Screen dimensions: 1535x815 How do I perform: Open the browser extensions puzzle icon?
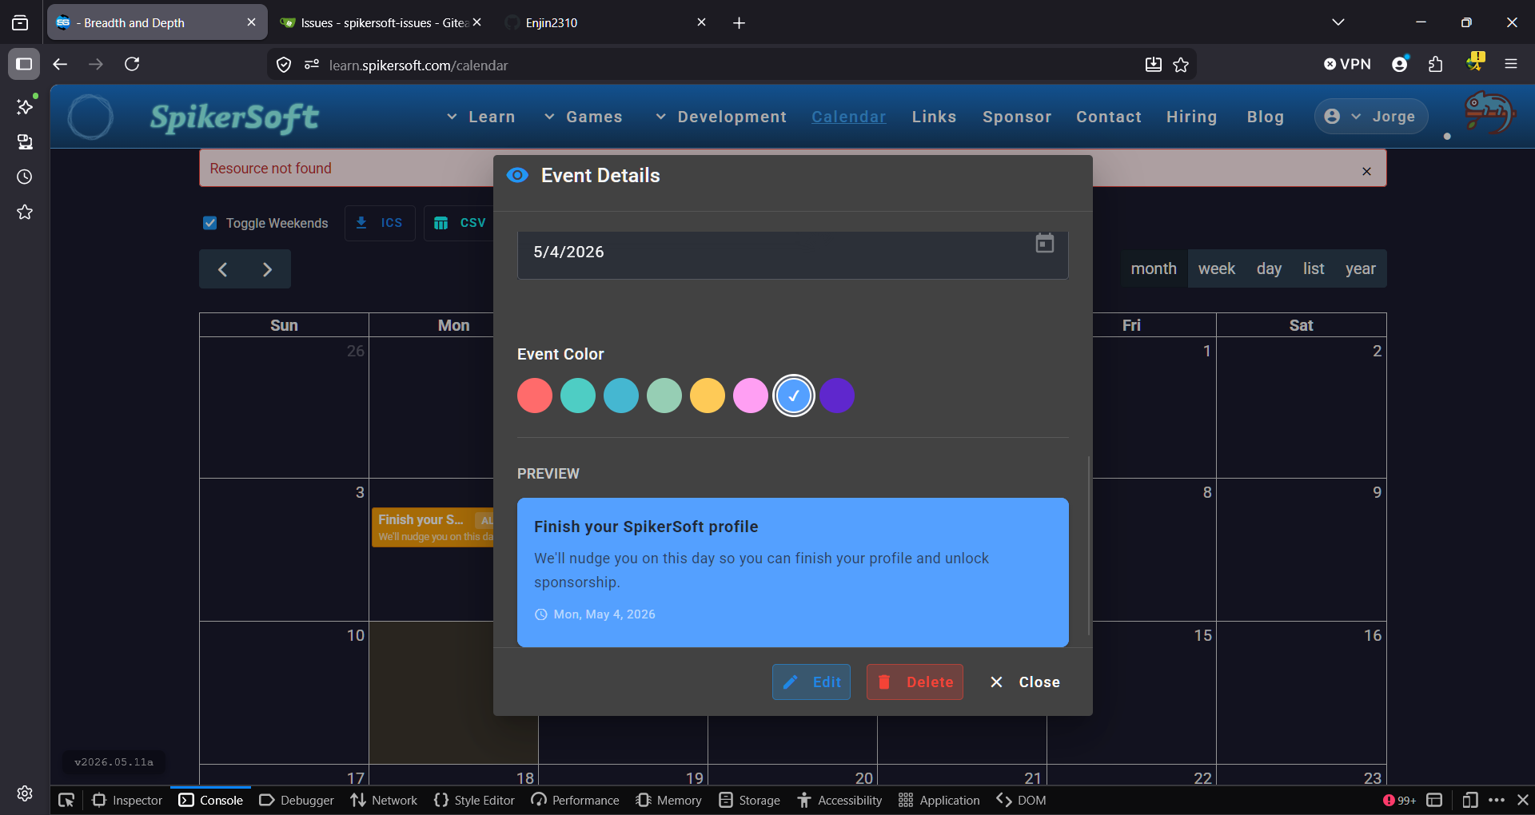coord(1436,64)
